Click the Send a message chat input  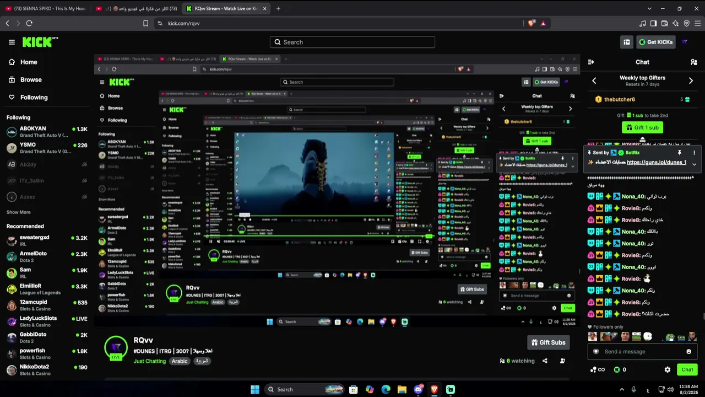(x=642, y=352)
